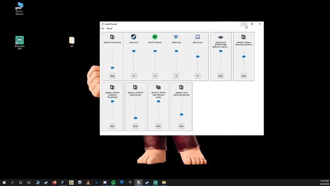
Task: Click the USB PnP Audio Device volume handle
Action: 136,118
